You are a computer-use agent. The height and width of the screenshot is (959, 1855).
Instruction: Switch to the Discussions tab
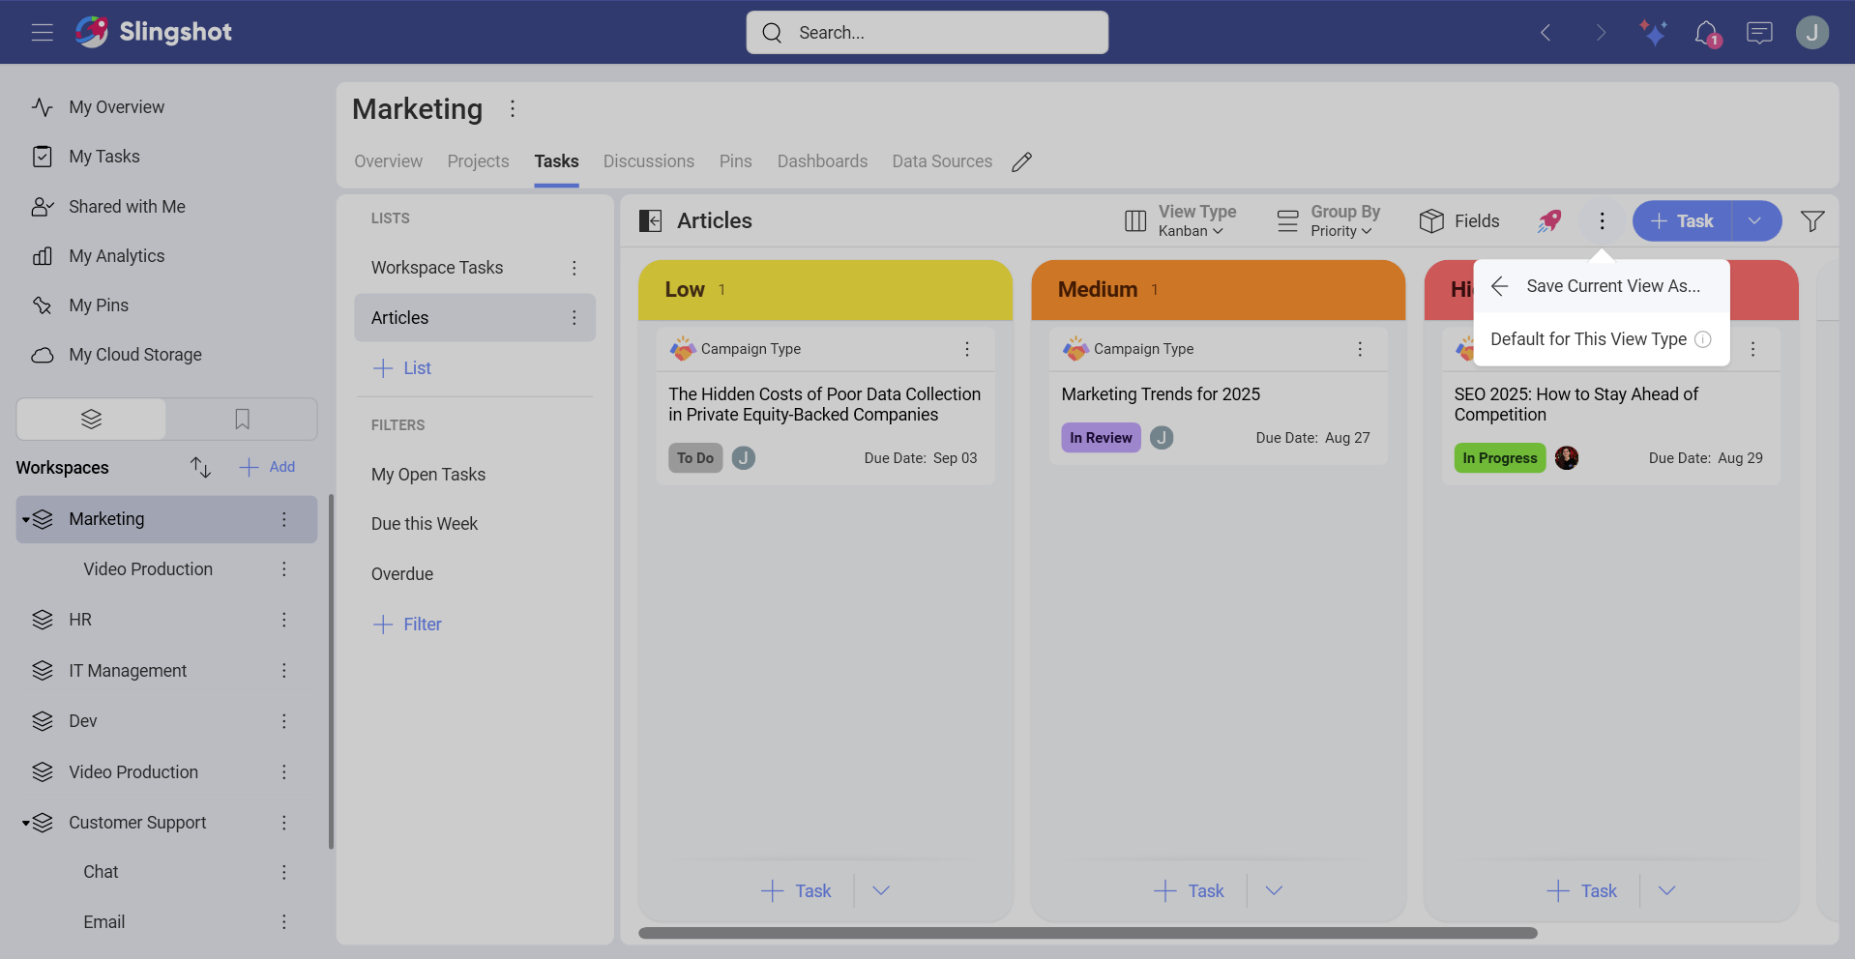coord(648,161)
